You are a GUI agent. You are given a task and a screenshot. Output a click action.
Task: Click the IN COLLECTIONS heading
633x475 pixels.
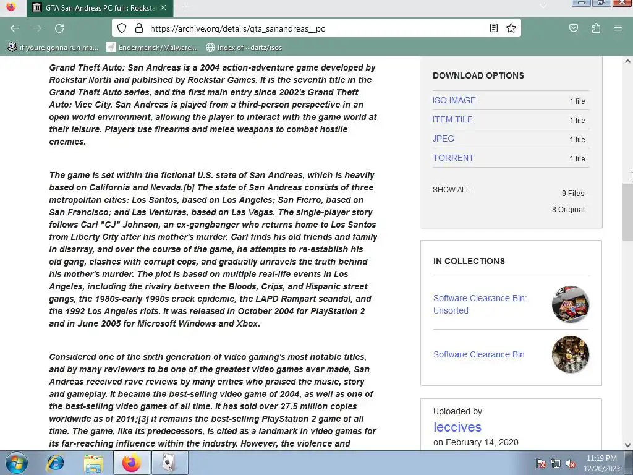point(469,262)
